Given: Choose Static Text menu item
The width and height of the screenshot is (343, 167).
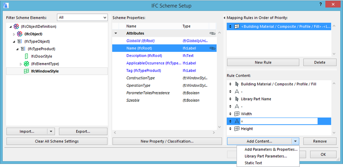Looking at the screenshot, I should pyautogui.click(x=253, y=163).
